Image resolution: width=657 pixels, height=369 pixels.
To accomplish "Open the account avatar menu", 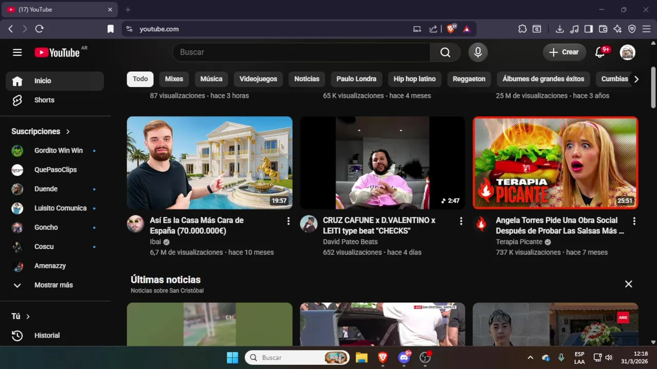I will pos(627,52).
